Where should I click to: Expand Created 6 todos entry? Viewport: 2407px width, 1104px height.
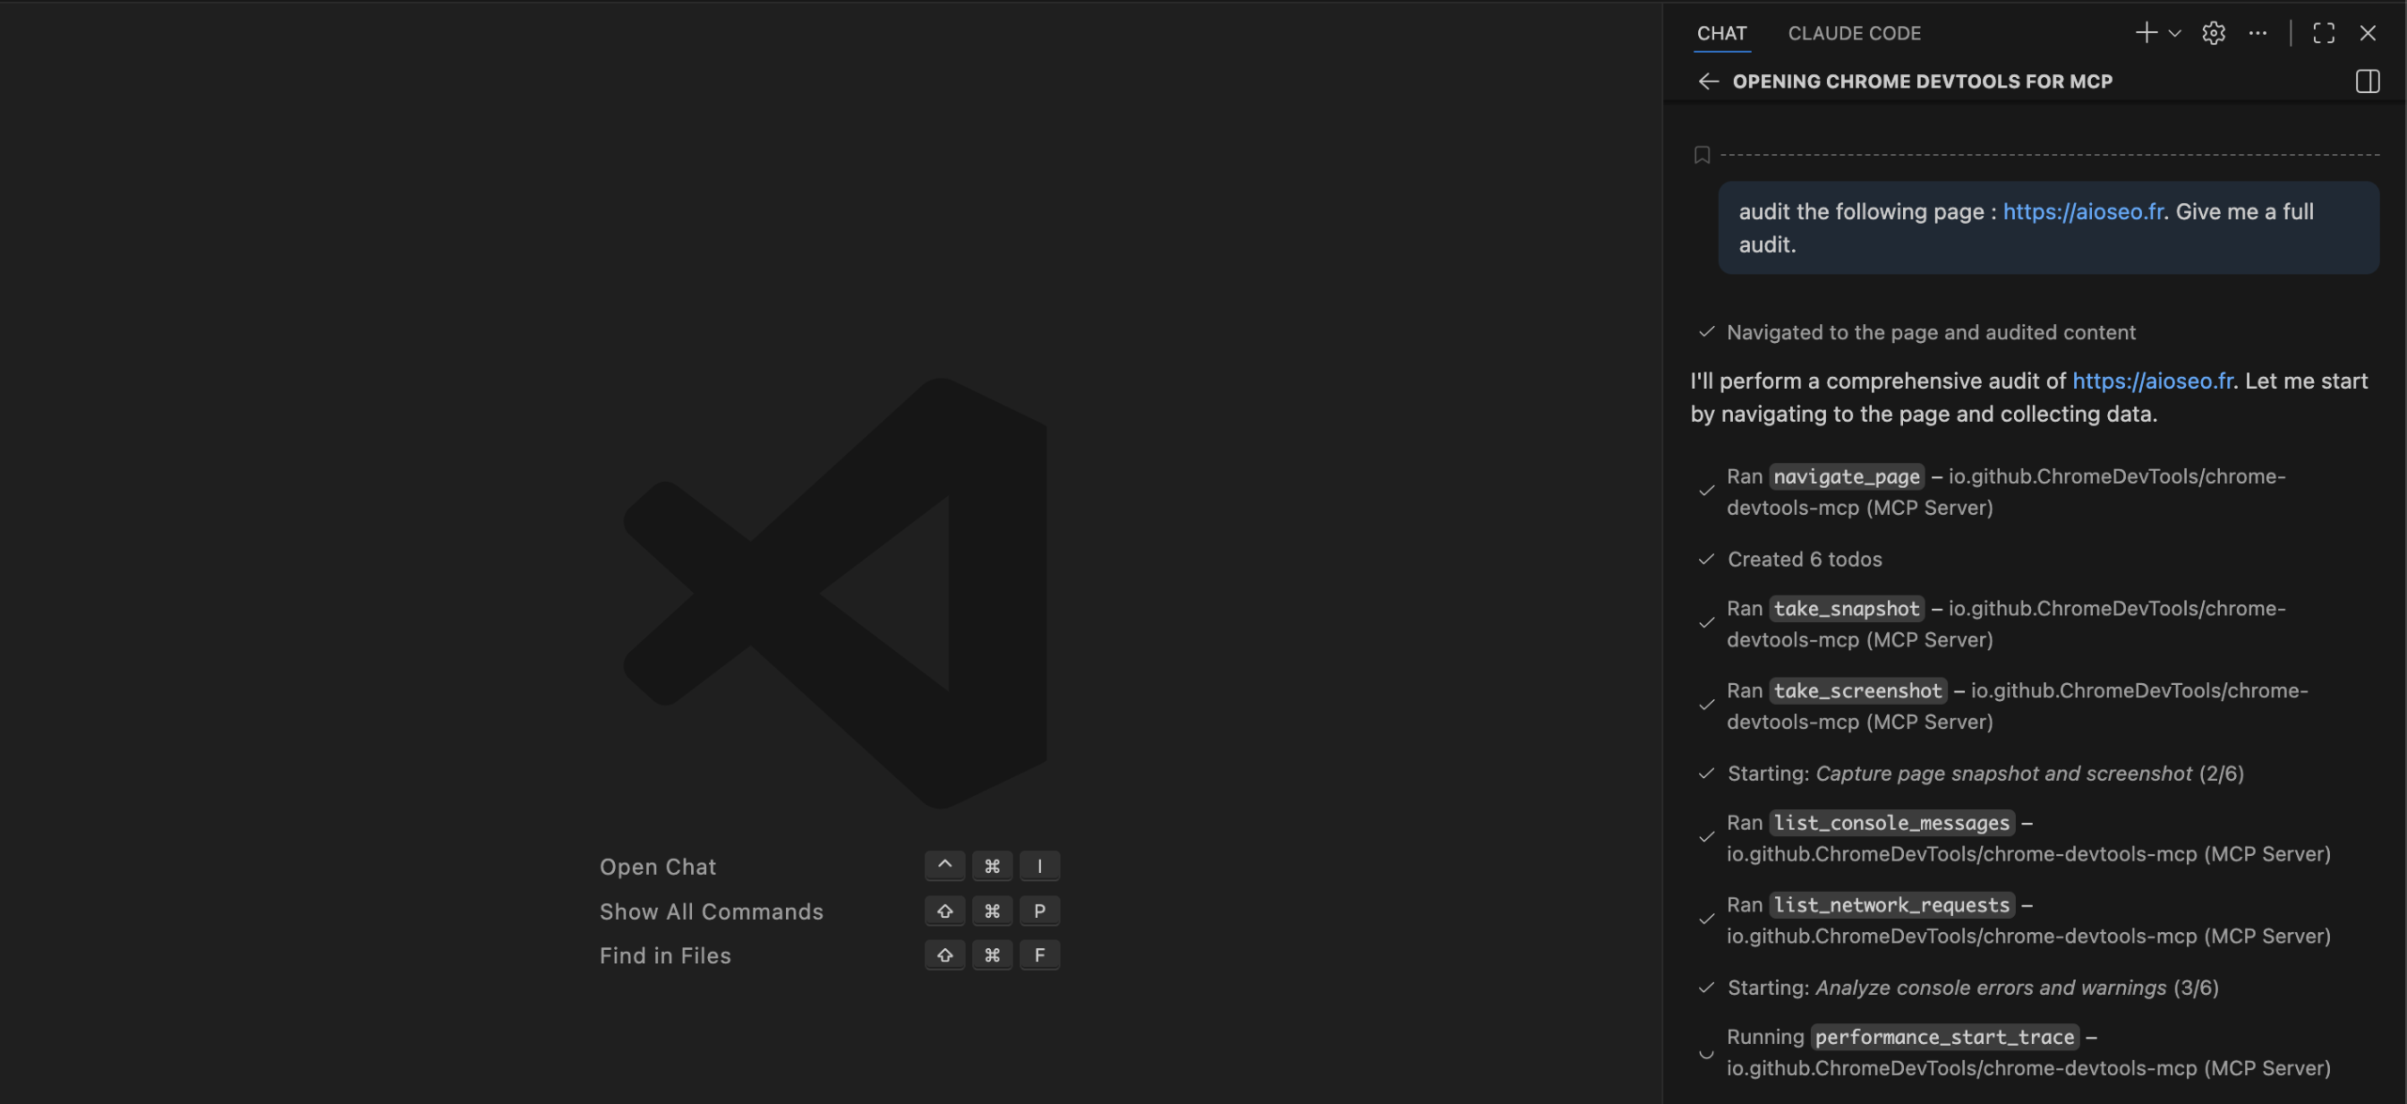1804,559
